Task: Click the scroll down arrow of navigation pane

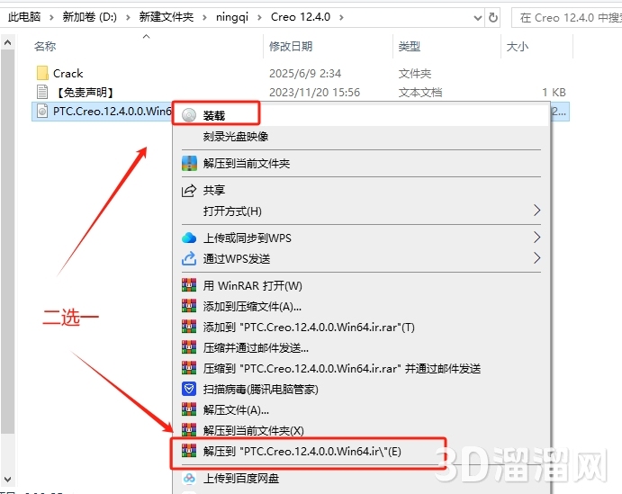Action: click(x=7, y=480)
